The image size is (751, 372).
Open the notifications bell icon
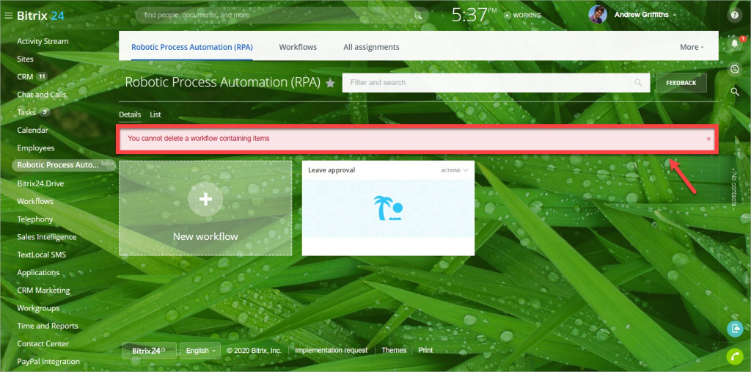[735, 43]
